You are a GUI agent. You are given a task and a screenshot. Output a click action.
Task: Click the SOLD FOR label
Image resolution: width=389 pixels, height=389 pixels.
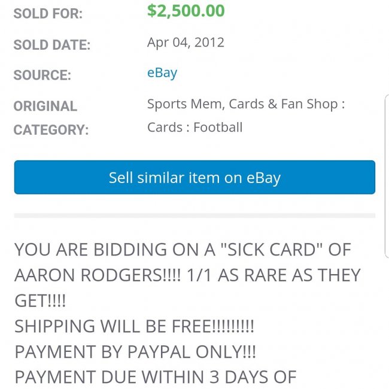[48, 14]
